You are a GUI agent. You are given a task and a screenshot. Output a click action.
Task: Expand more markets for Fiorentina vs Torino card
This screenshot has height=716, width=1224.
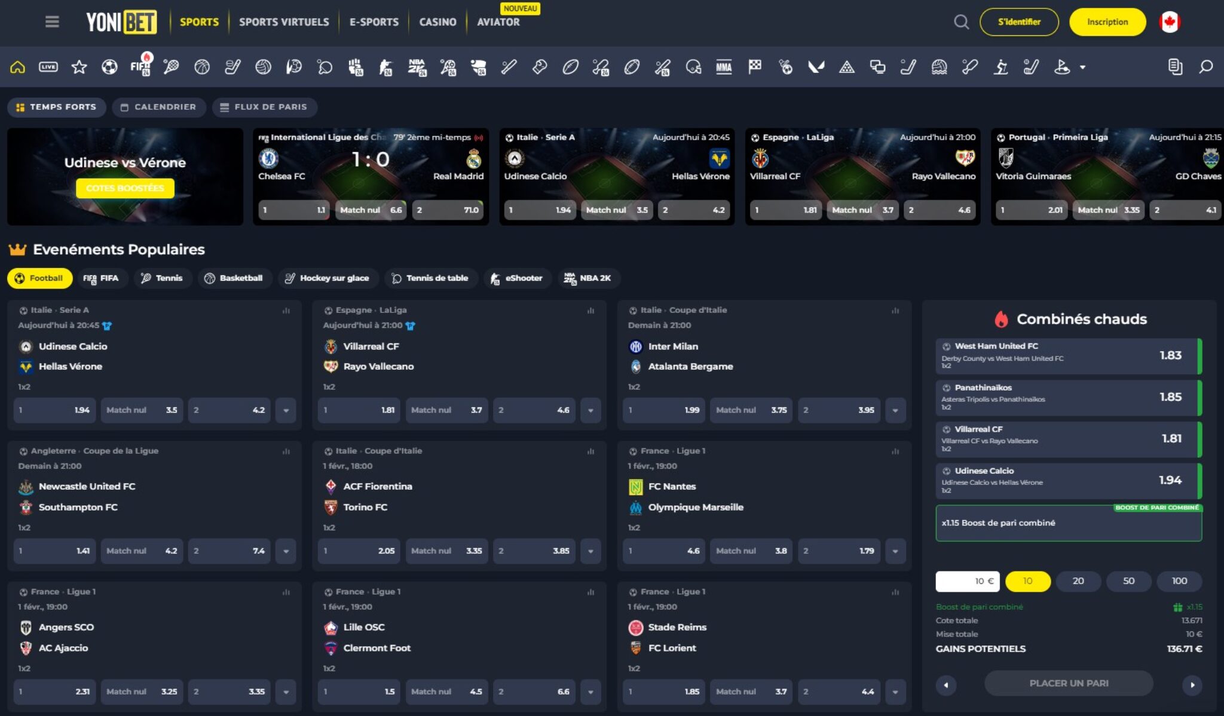click(x=590, y=551)
